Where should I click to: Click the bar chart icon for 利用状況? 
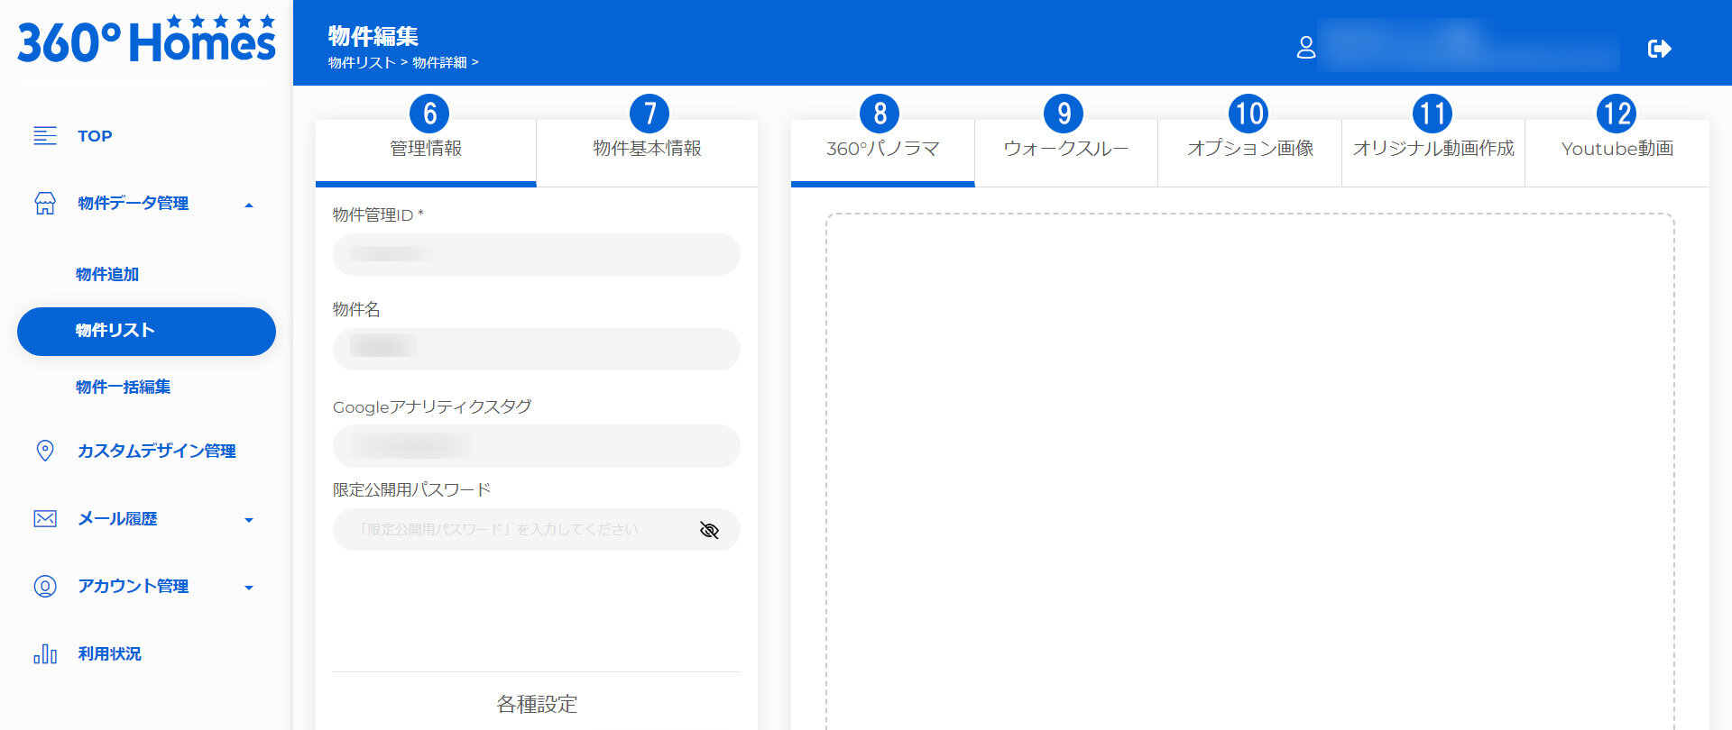pyautogui.click(x=45, y=654)
